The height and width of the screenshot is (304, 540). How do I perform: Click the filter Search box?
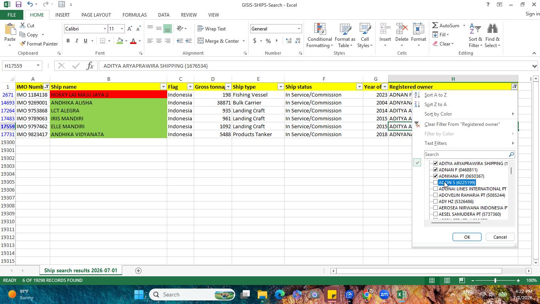point(466,154)
